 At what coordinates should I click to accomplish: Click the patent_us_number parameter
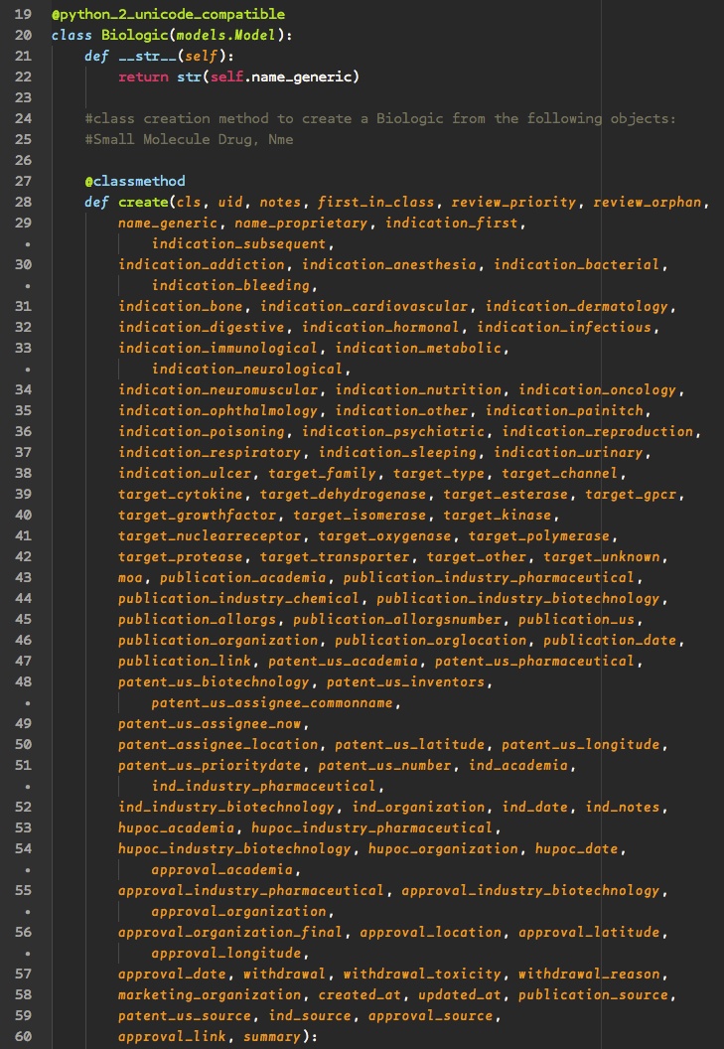pyautogui.click(x=384, y=765)
